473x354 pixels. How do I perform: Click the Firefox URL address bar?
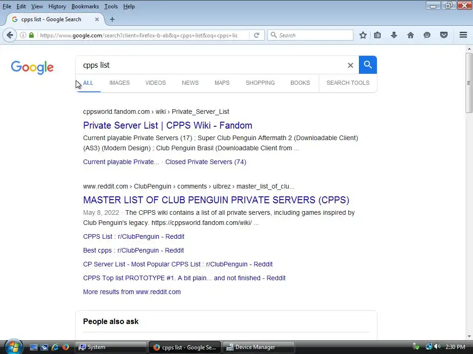pos(139,35)
